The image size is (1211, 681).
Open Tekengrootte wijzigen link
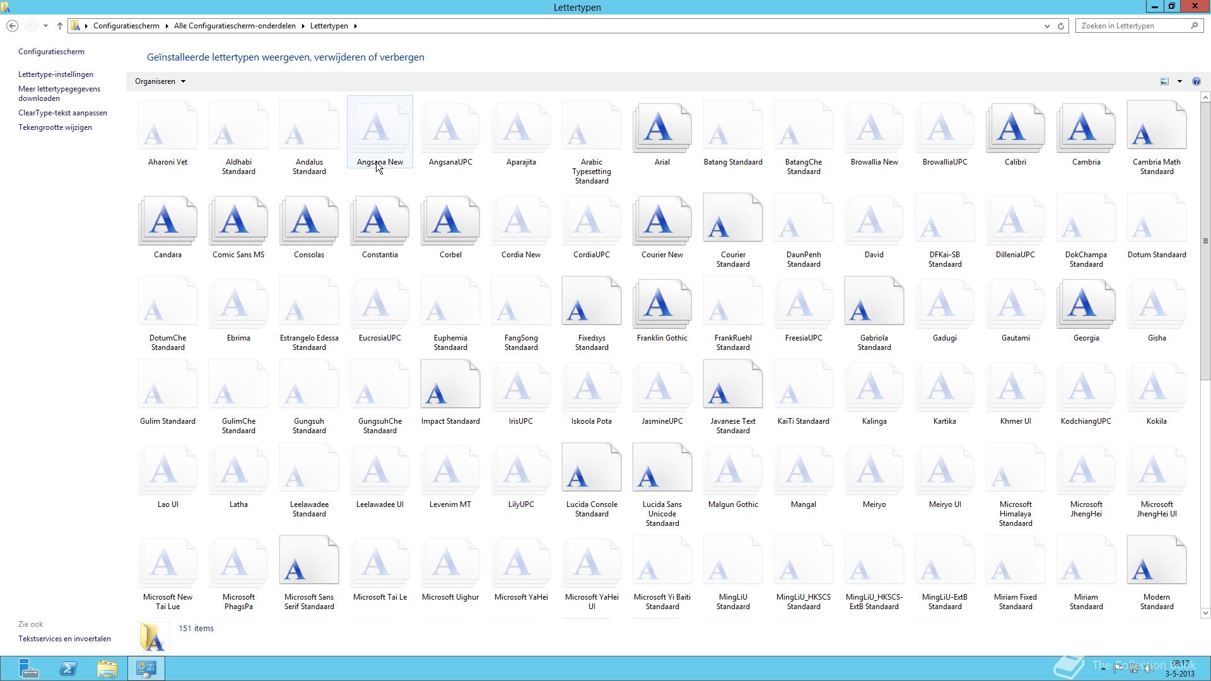click(x=55, y=127)
